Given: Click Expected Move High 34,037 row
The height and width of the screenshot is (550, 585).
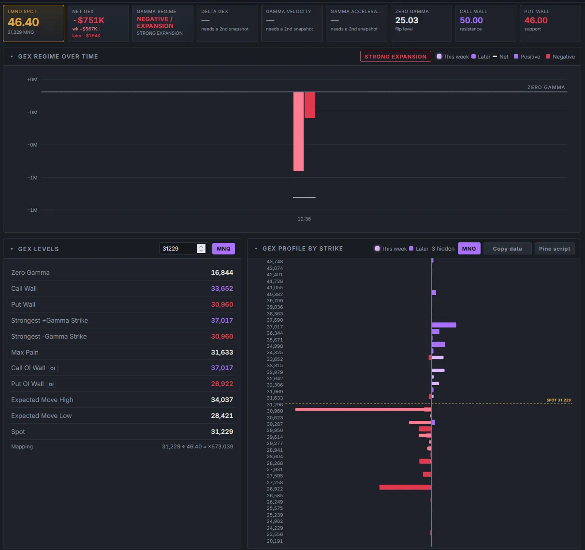Looking at the screenshot, I should coord(122,400).
